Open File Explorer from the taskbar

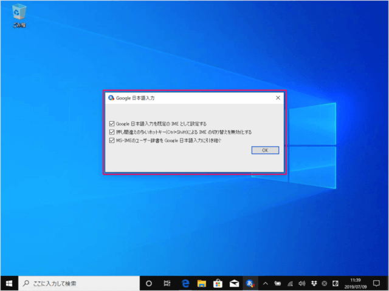point(201,283)
